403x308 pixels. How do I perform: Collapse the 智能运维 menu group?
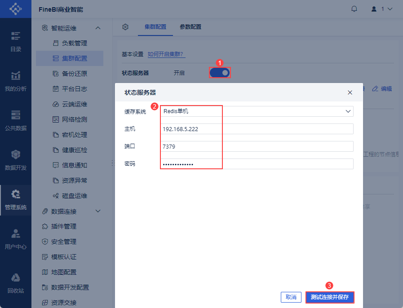(98, 28)
